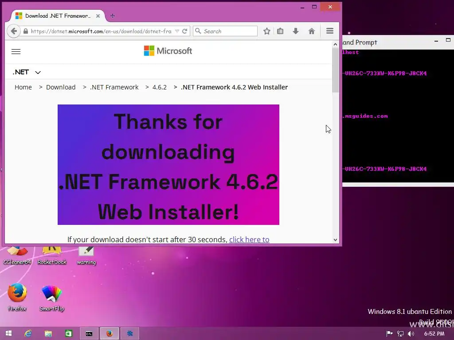Click the page scrollbar up arrow
Image resolution: width=454 pixels, height=340 pixels.
tap(335, 44)
